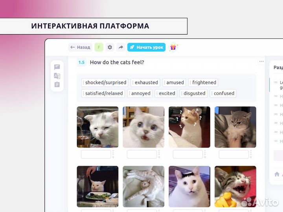Open the chat message sidebar icon

point(57,67)
